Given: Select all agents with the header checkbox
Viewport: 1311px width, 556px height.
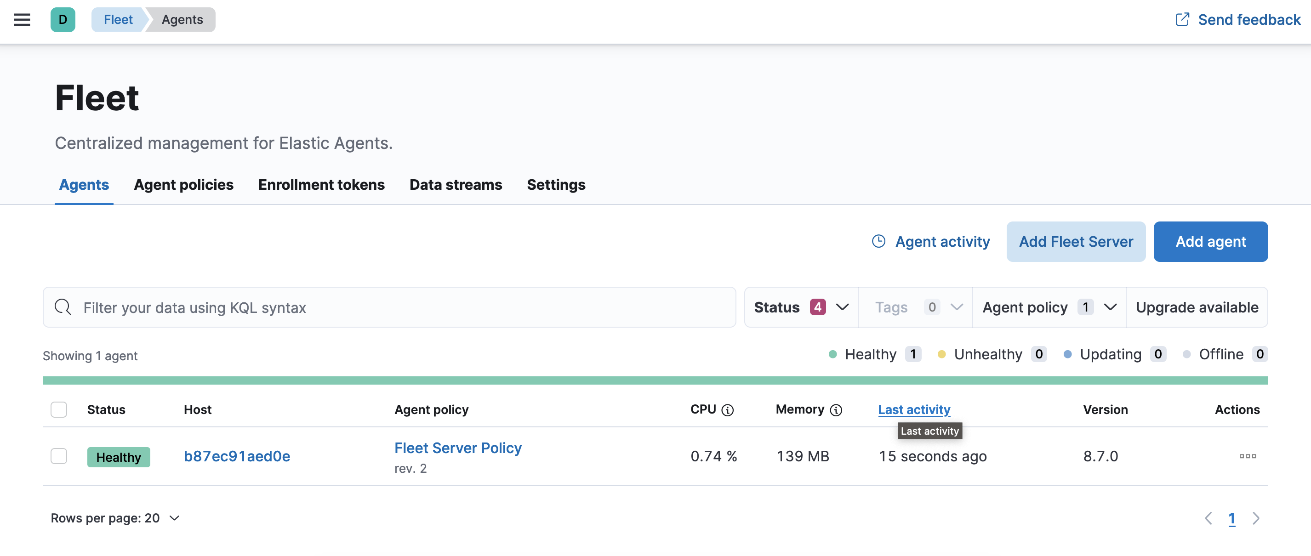Looking at the screenshot, I should (58, 409).
